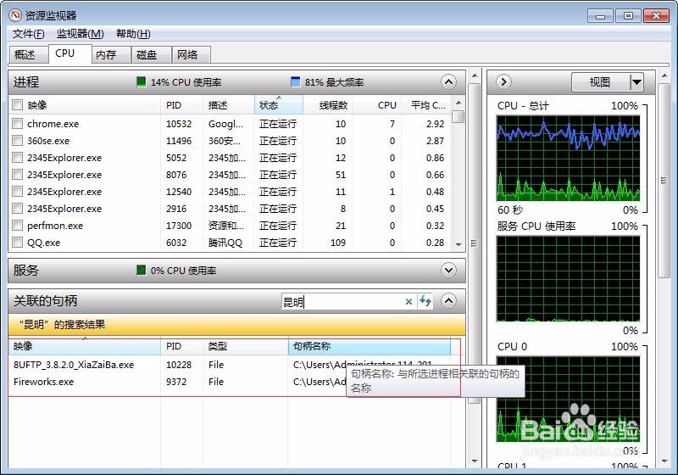Sort handles by 句柄名称 column header
678x475 pixels.
click(x=370, y=346)
